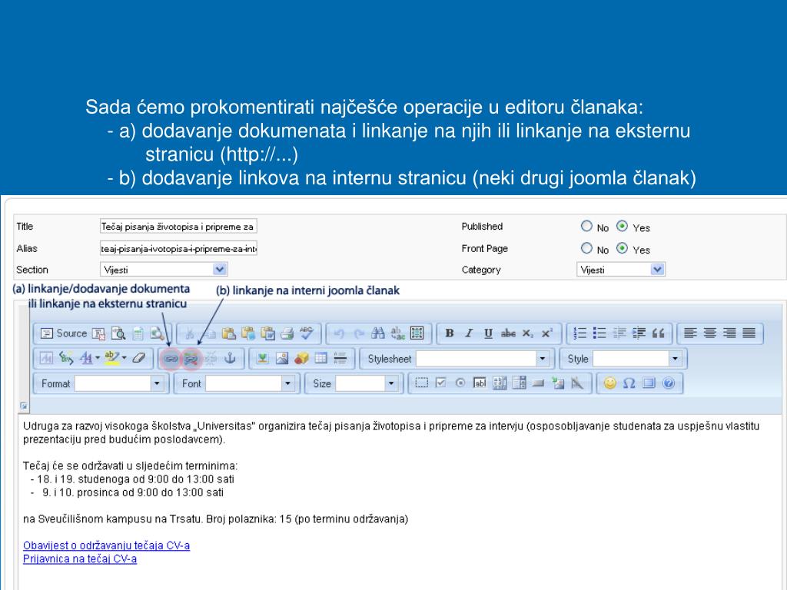The image size is (787, 590).
Task: Click the Print icon
Action: coord(287,333)
